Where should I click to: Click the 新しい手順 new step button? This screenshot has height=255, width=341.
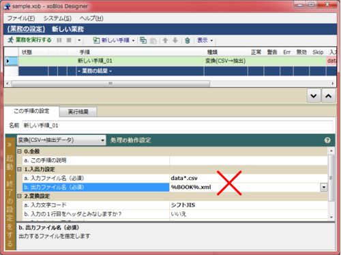tap(111, 40)
